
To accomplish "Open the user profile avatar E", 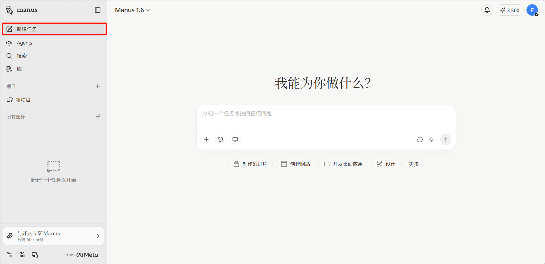I will point(532,10).
